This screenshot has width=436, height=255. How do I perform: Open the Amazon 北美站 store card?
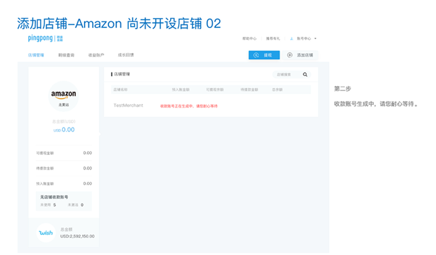point(64,96)
